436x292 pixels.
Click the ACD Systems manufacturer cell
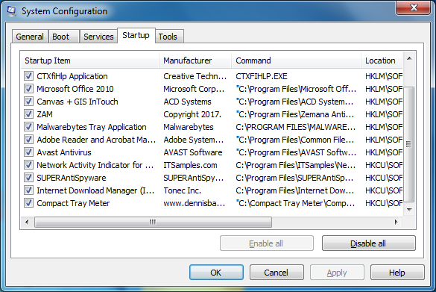pyautogui.click(x=187, y=102)
